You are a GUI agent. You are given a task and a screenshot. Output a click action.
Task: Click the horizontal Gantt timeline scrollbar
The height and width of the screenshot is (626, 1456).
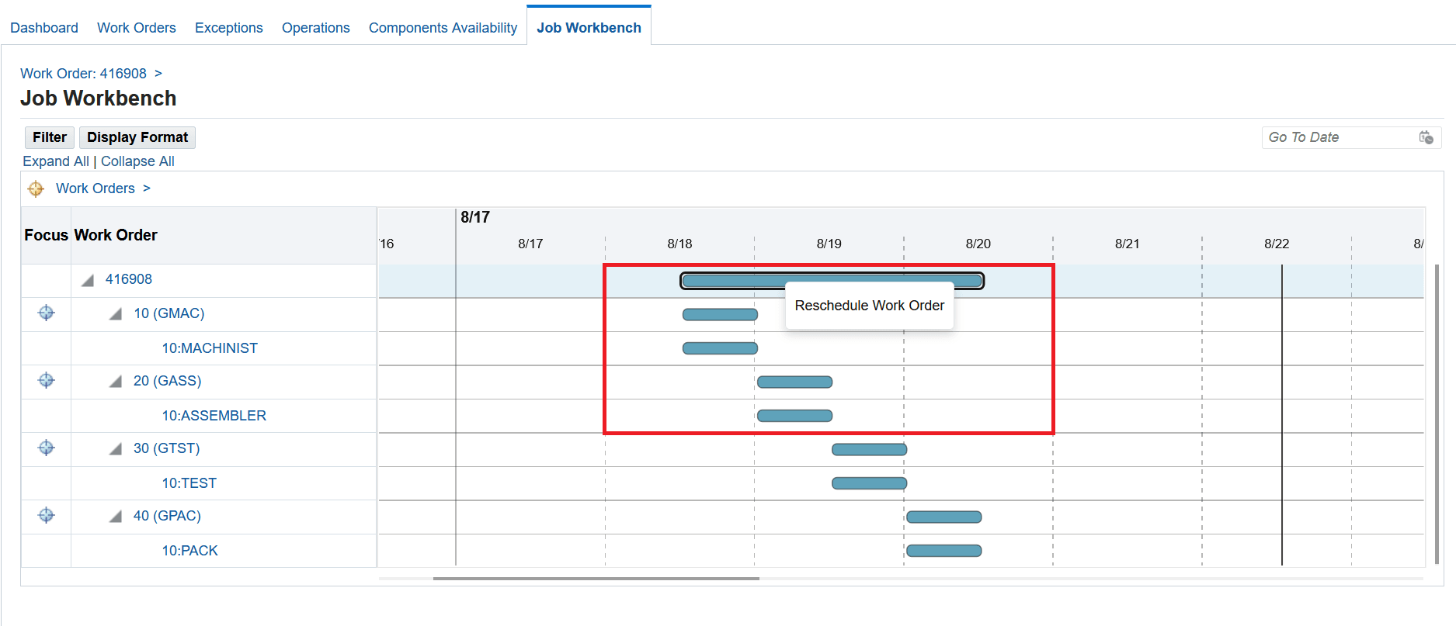click(596, 578)
